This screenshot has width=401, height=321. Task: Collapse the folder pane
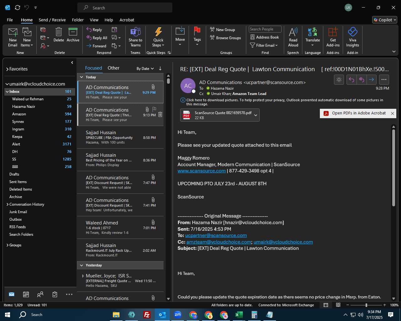(x=72, y=63)
